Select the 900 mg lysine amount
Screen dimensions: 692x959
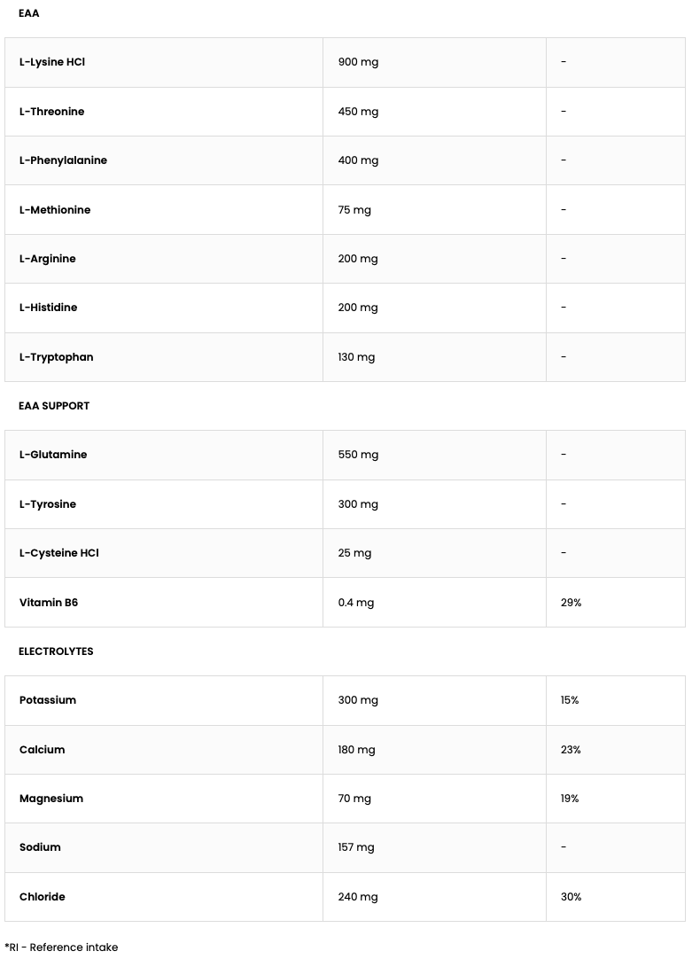tap(358, 62)
